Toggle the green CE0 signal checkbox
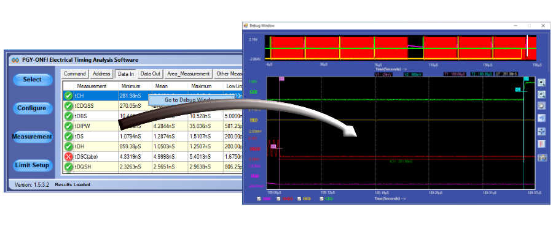This screenshot has height=245, width=553. point(321,199)
